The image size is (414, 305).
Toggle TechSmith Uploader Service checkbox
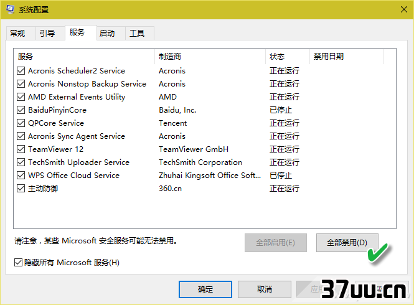click(21, 162)
